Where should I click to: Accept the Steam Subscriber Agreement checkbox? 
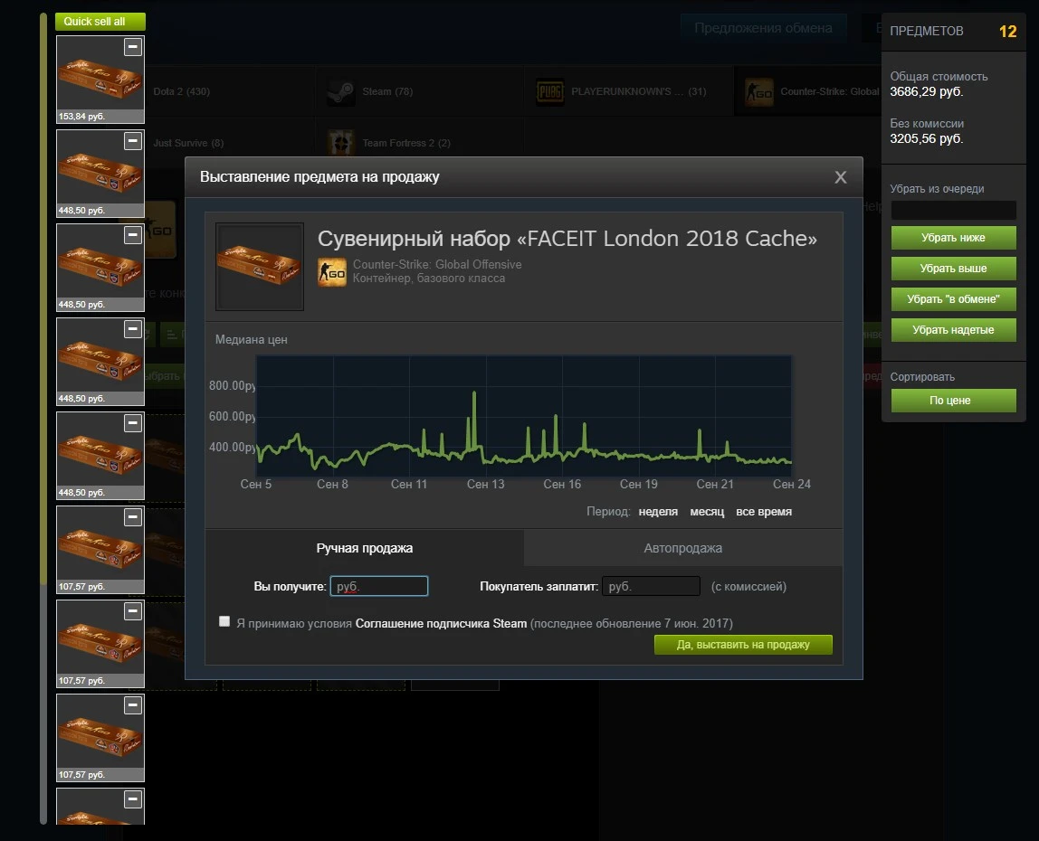point(224,621)
